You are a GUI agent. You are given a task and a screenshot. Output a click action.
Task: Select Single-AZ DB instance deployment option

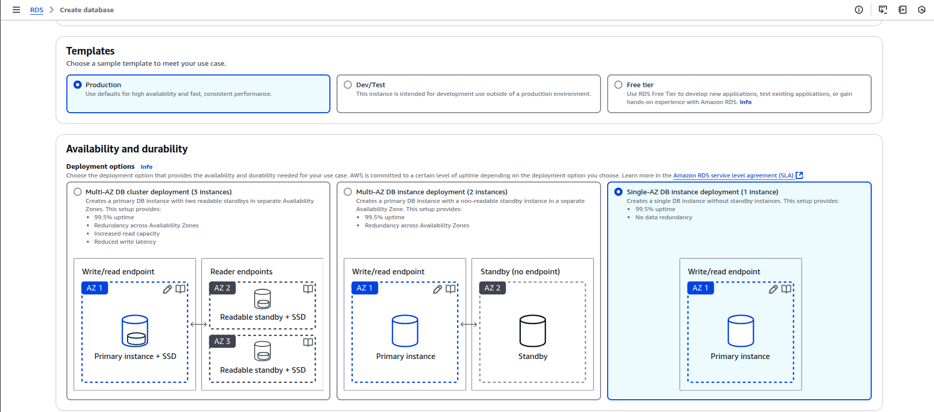[x=618, y=192]
